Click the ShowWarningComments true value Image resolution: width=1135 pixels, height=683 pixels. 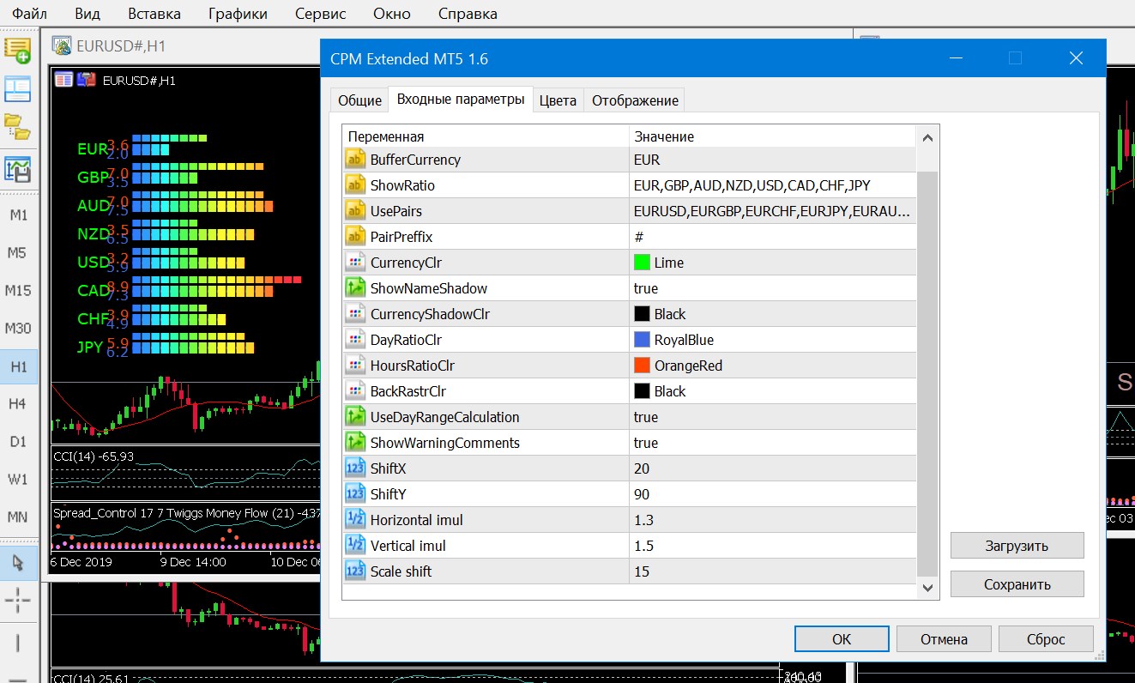pyautogui.click(x=646, y=443)
